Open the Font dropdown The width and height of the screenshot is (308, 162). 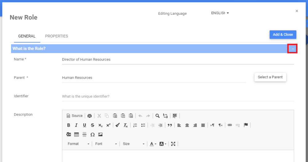[106, 144]
